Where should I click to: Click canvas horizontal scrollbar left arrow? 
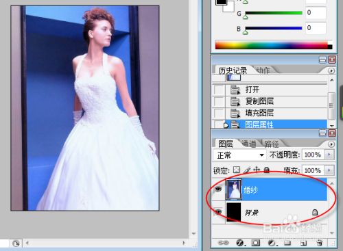[27, 243]
